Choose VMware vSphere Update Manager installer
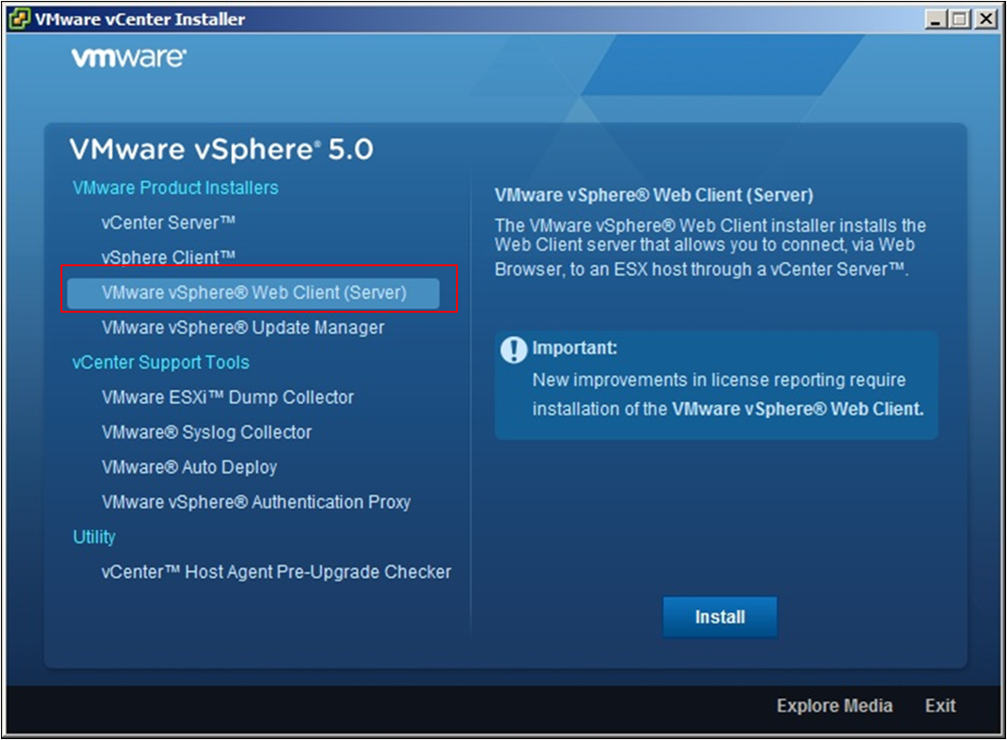 (244, 327)
